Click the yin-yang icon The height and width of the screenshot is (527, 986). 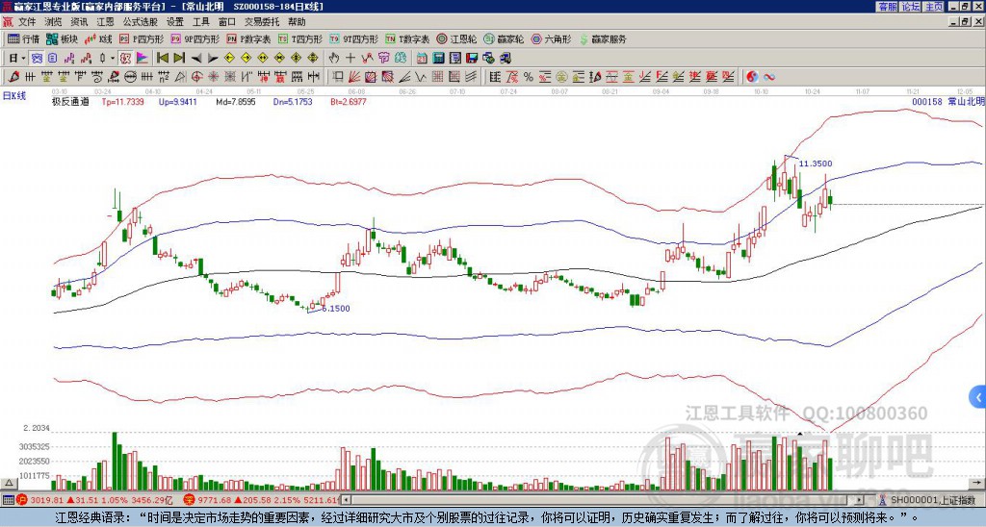(x=753, y=77)
